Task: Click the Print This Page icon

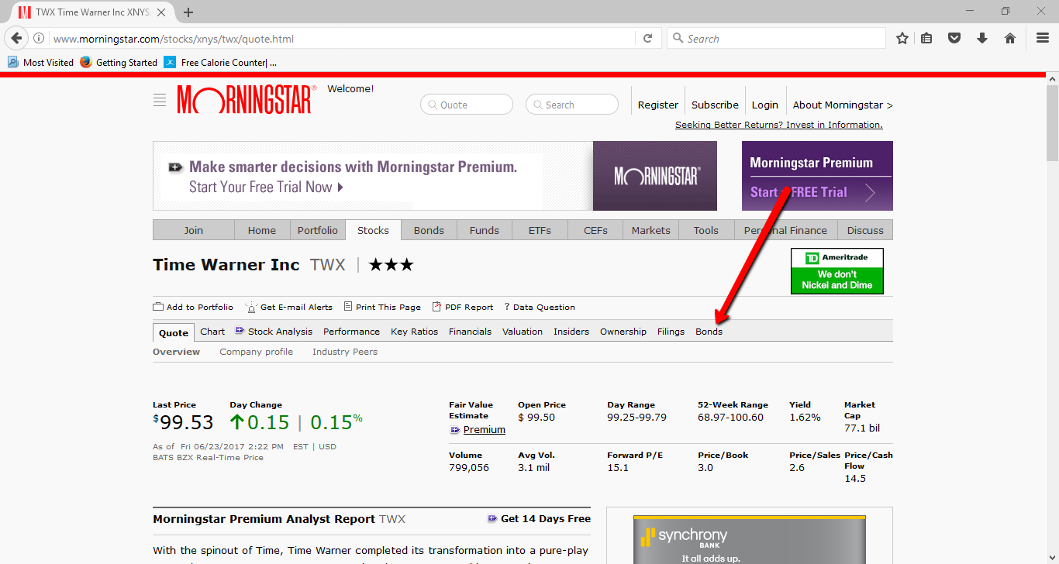Action: pyautogui.click(x=348, y=307)
